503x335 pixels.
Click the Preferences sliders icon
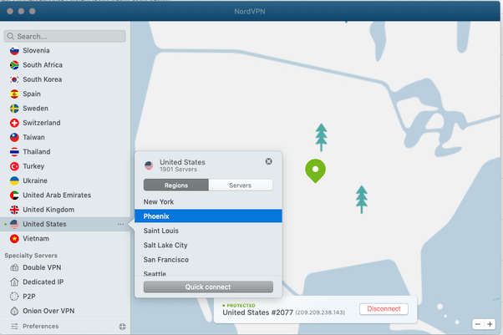(14, 327)
